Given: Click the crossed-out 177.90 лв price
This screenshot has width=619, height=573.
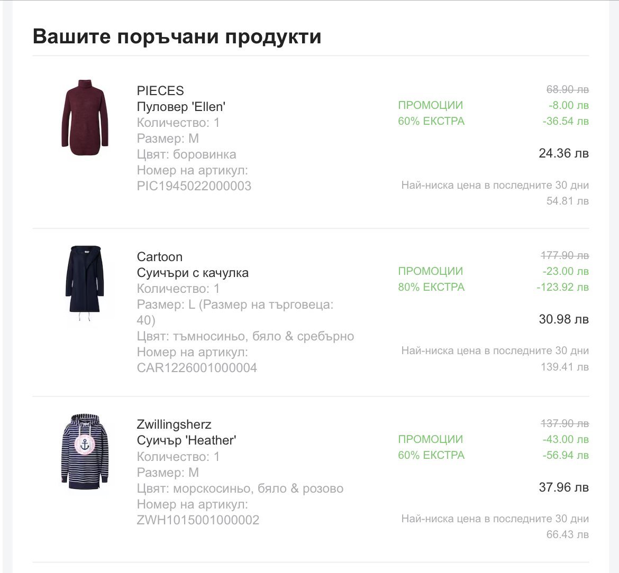Looking at the screenshot, I should [x=565, y=255].
